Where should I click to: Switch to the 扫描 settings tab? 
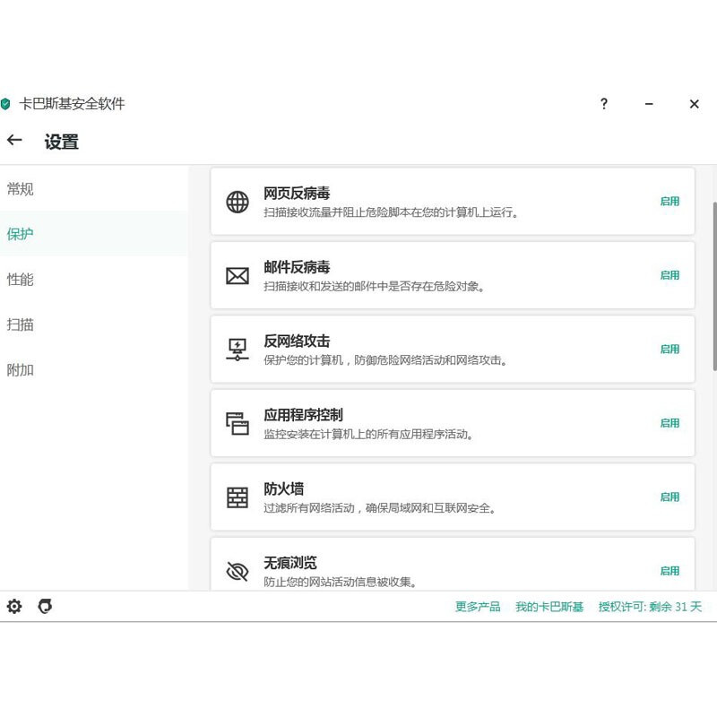point(94,324)
